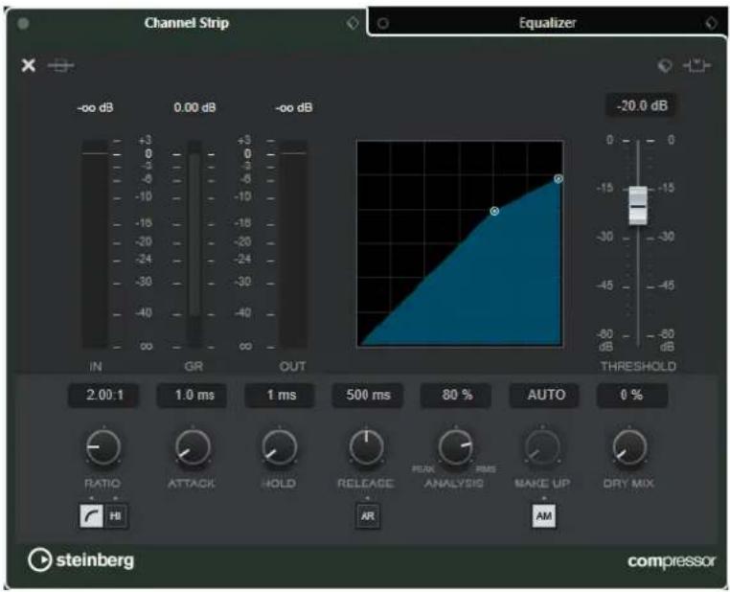Click the ratio value field 2.00:1
730x592 pixels.
click(x=103, y=395)
